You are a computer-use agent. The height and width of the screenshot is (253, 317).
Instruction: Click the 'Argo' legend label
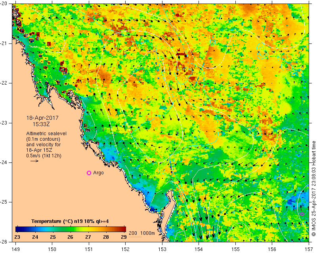[x=98, y=173]
